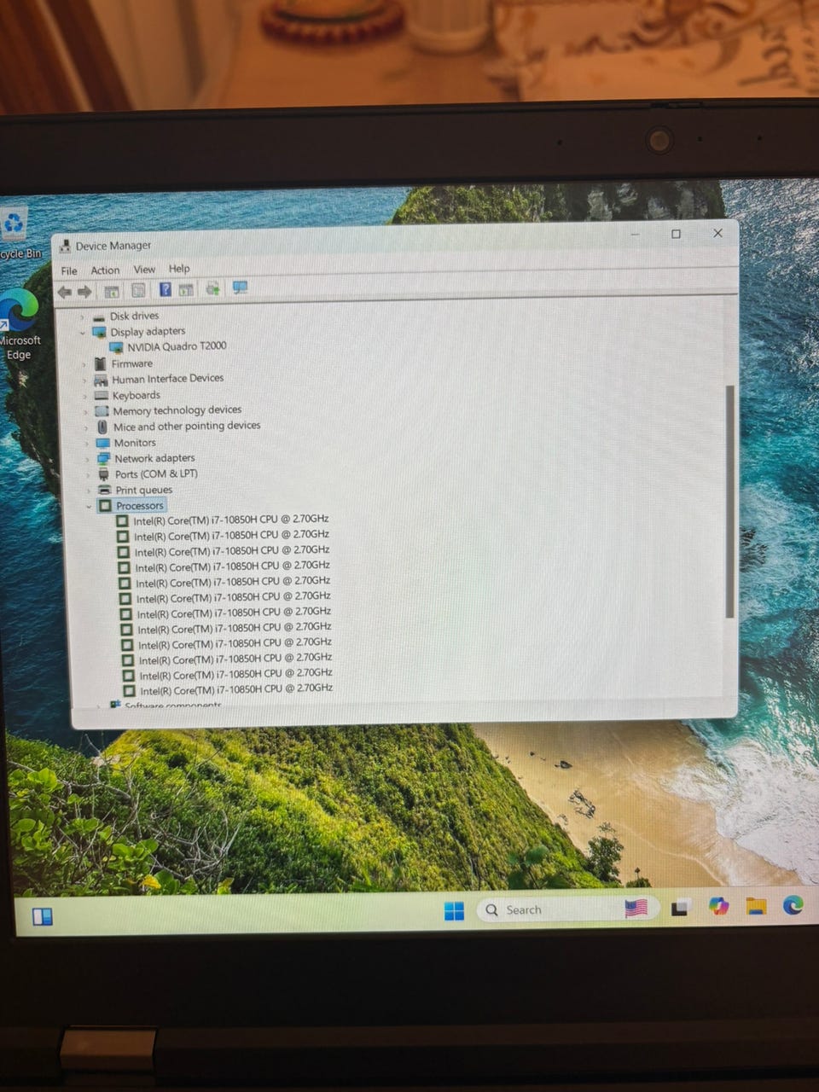Collapse the Display adapters category

[83, 333]
